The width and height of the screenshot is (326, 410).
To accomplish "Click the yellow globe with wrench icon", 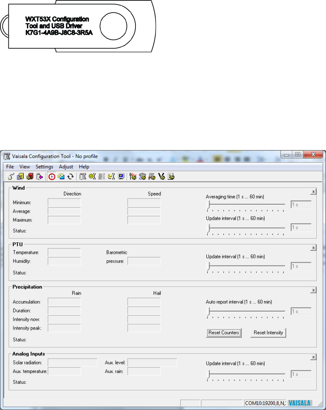I will 92,177.
